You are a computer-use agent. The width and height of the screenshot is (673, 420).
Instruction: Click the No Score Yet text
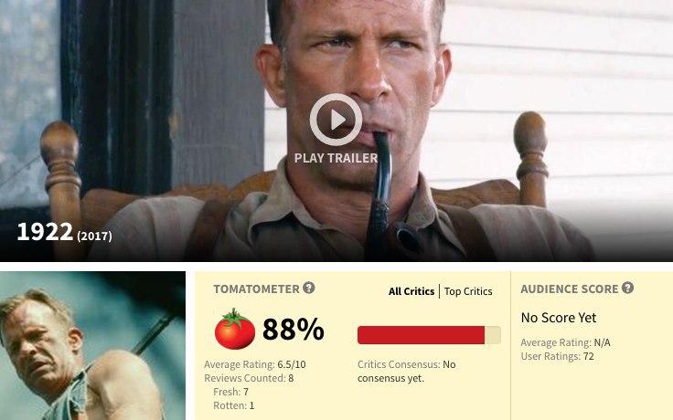click(559, 318)
